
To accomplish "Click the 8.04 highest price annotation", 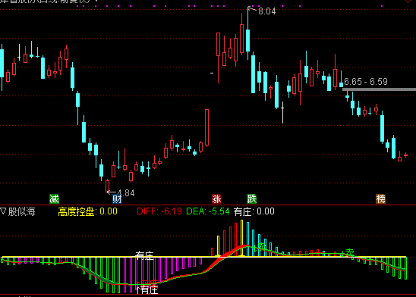I will (x=267, y=11).
